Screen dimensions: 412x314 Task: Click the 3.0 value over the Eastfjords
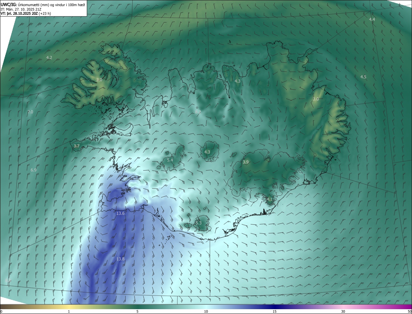(x=316, y=99)
